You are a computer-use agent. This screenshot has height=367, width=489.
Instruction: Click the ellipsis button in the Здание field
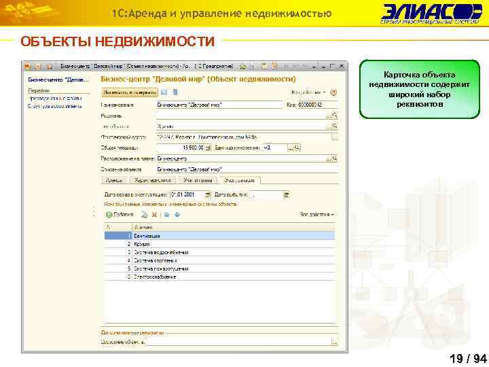pyautogui.click(x=329, y=126)
